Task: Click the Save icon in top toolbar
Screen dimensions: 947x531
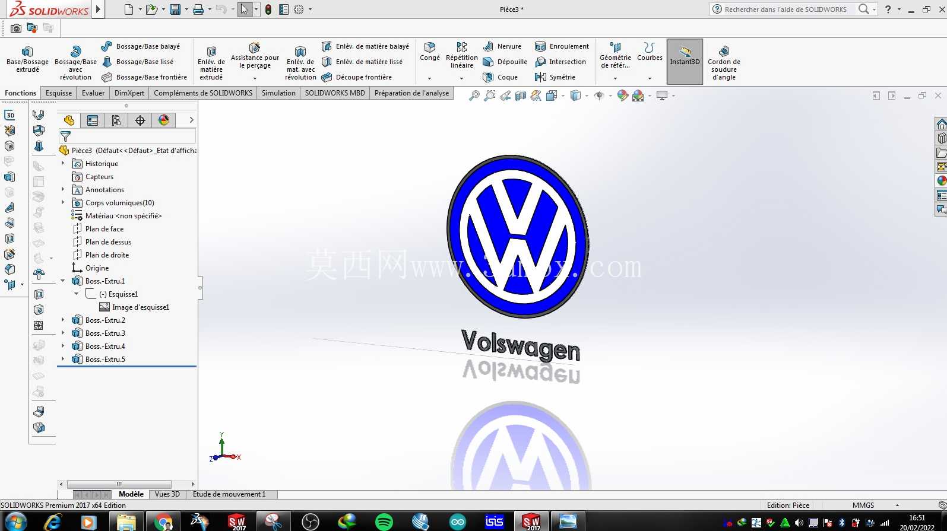Action: (175, 9)
